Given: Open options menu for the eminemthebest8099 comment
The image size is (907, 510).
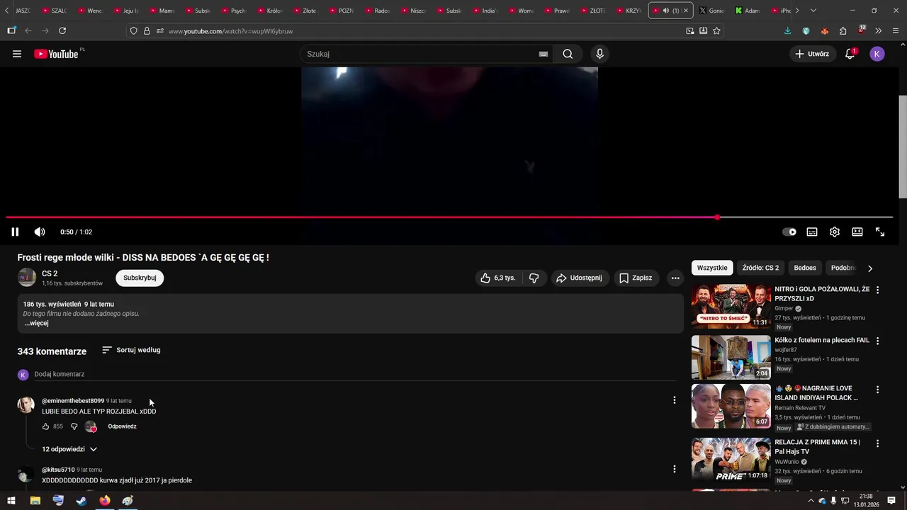Looking at the screenshot, I should point(674,400).
